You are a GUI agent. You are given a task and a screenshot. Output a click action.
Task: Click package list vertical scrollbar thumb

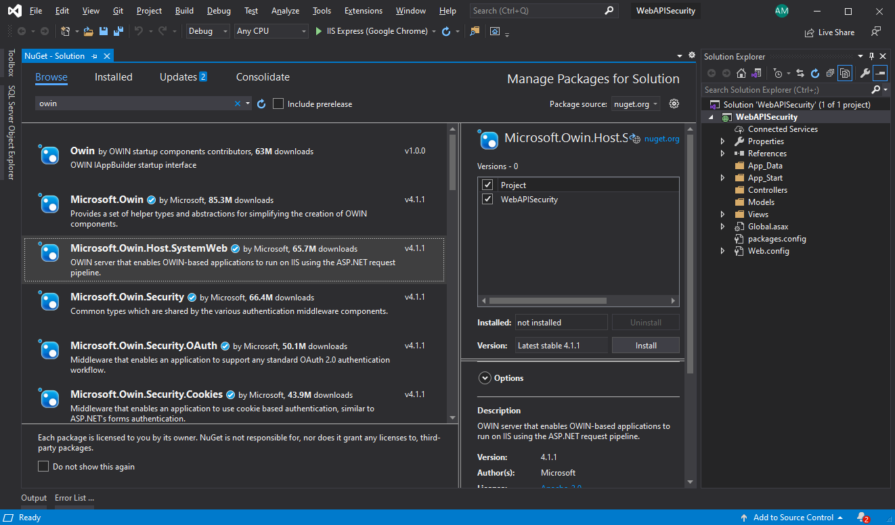453,162
